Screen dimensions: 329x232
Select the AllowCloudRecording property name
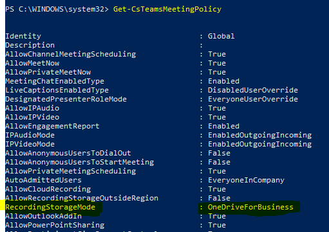(x=48, y=189)
